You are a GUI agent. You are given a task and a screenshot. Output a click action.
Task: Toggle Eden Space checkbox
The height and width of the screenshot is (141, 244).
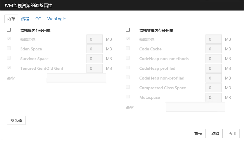(x=9, y=48)
